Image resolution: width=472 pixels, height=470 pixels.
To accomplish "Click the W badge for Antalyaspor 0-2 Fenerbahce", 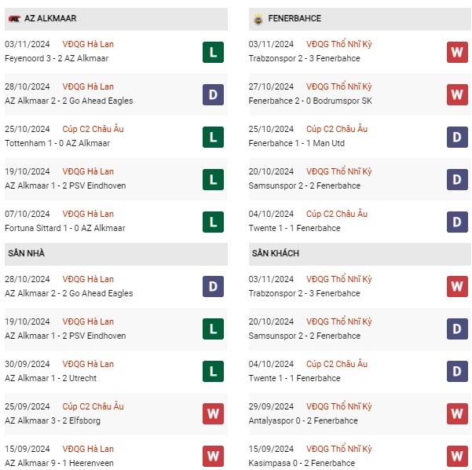I will [457, 413].
